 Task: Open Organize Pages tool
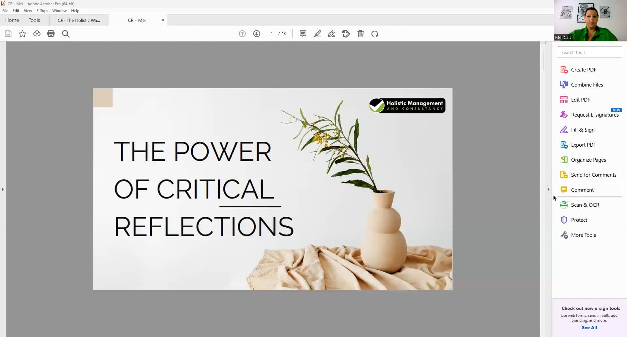click(x=589, y=160)
